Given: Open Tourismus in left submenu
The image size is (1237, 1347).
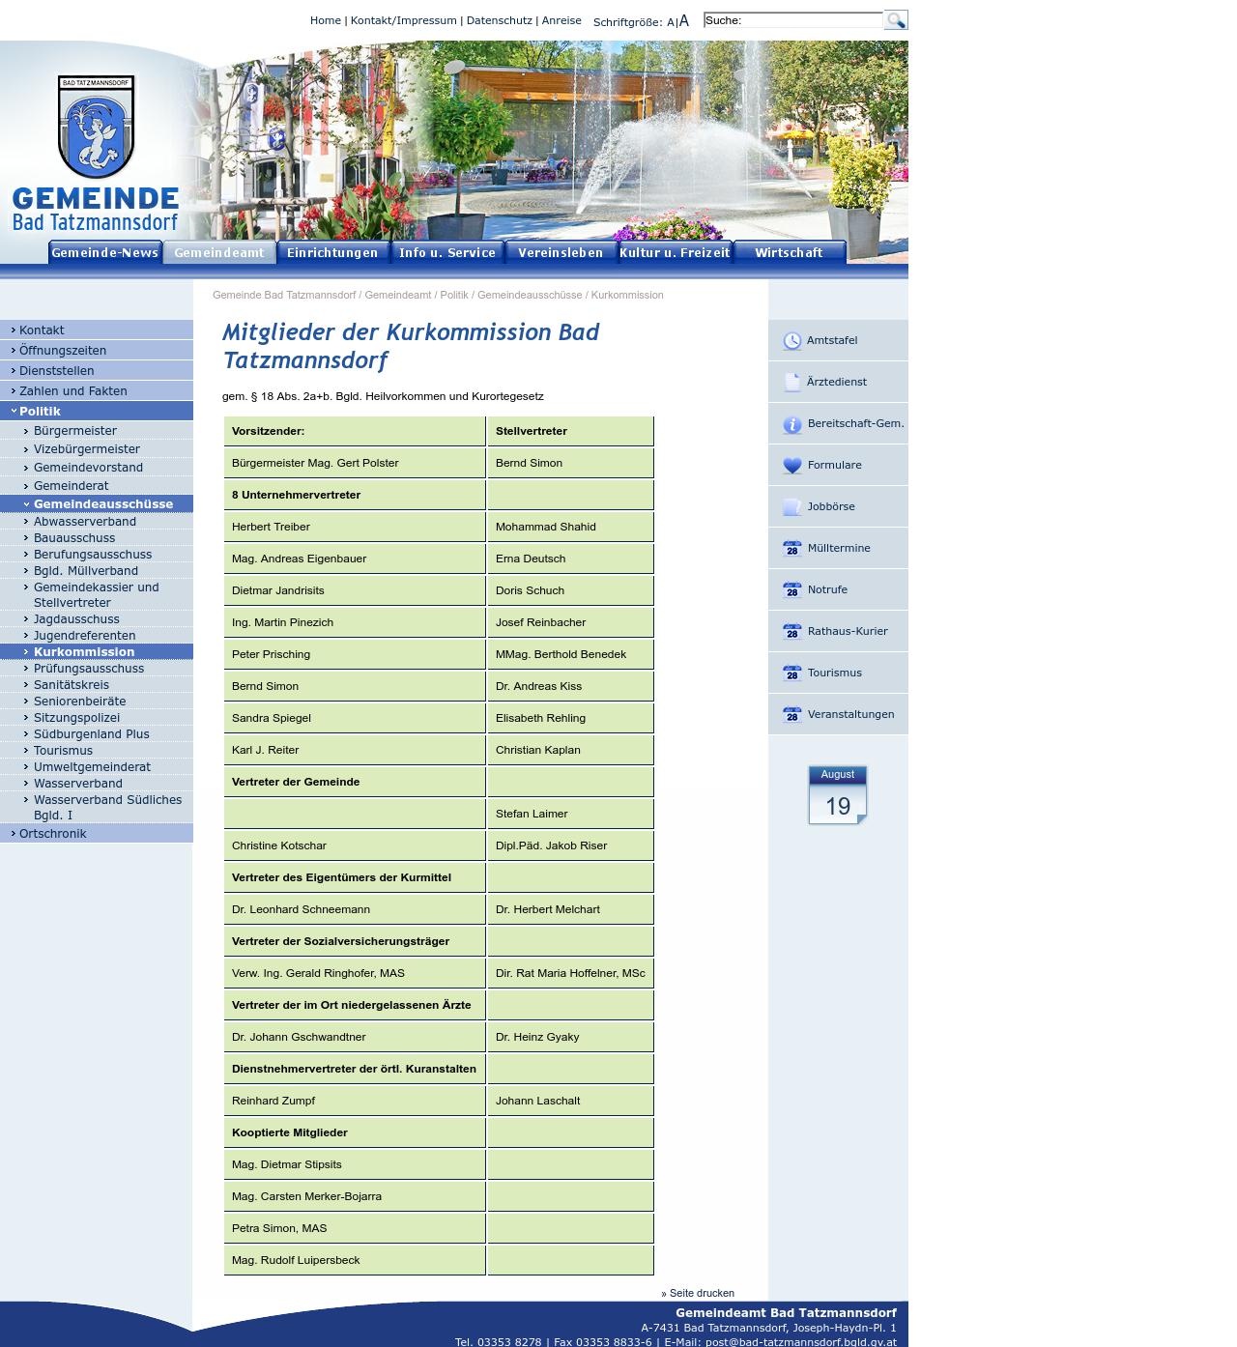Looking at the screenshot, I should click(97, 751).
